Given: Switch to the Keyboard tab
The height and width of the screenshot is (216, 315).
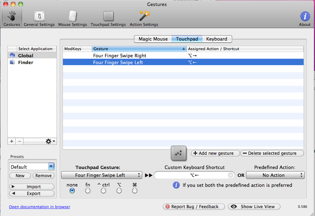Looking at the screenshot, I should pyautogui.click(x=217, y=39).
